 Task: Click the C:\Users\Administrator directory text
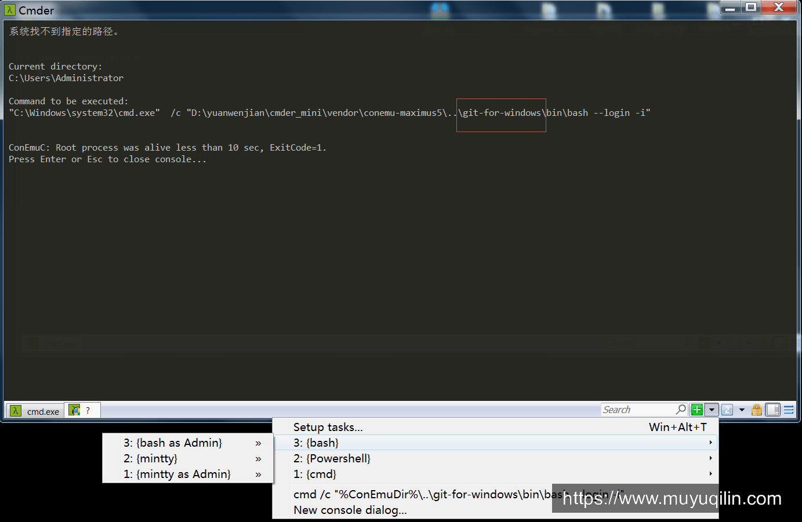point(66,78)
